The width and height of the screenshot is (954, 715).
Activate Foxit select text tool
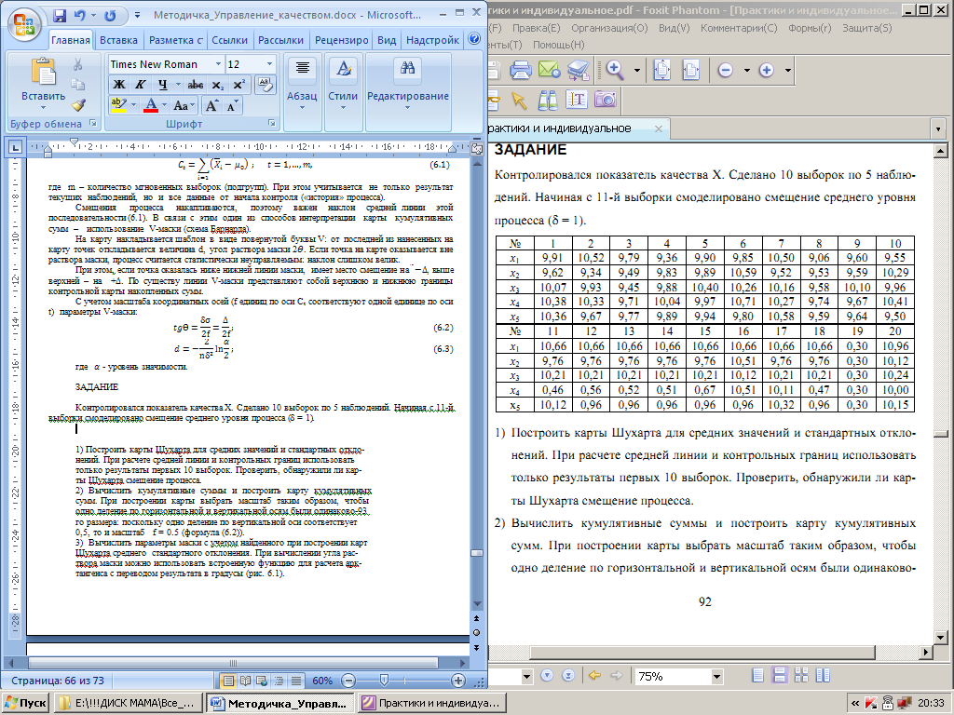tap(576, 100)
